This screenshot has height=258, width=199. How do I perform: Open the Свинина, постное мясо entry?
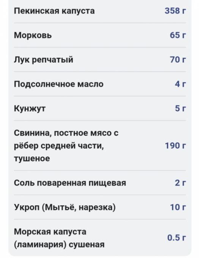point(100,145)
